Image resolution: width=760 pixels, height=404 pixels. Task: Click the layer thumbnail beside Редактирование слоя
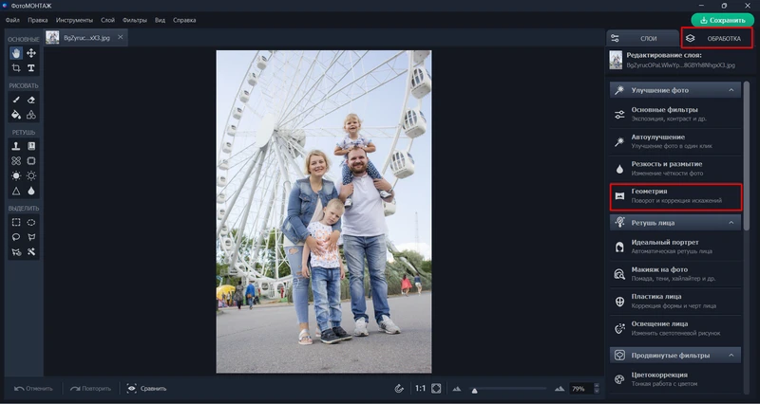point(616,60)
